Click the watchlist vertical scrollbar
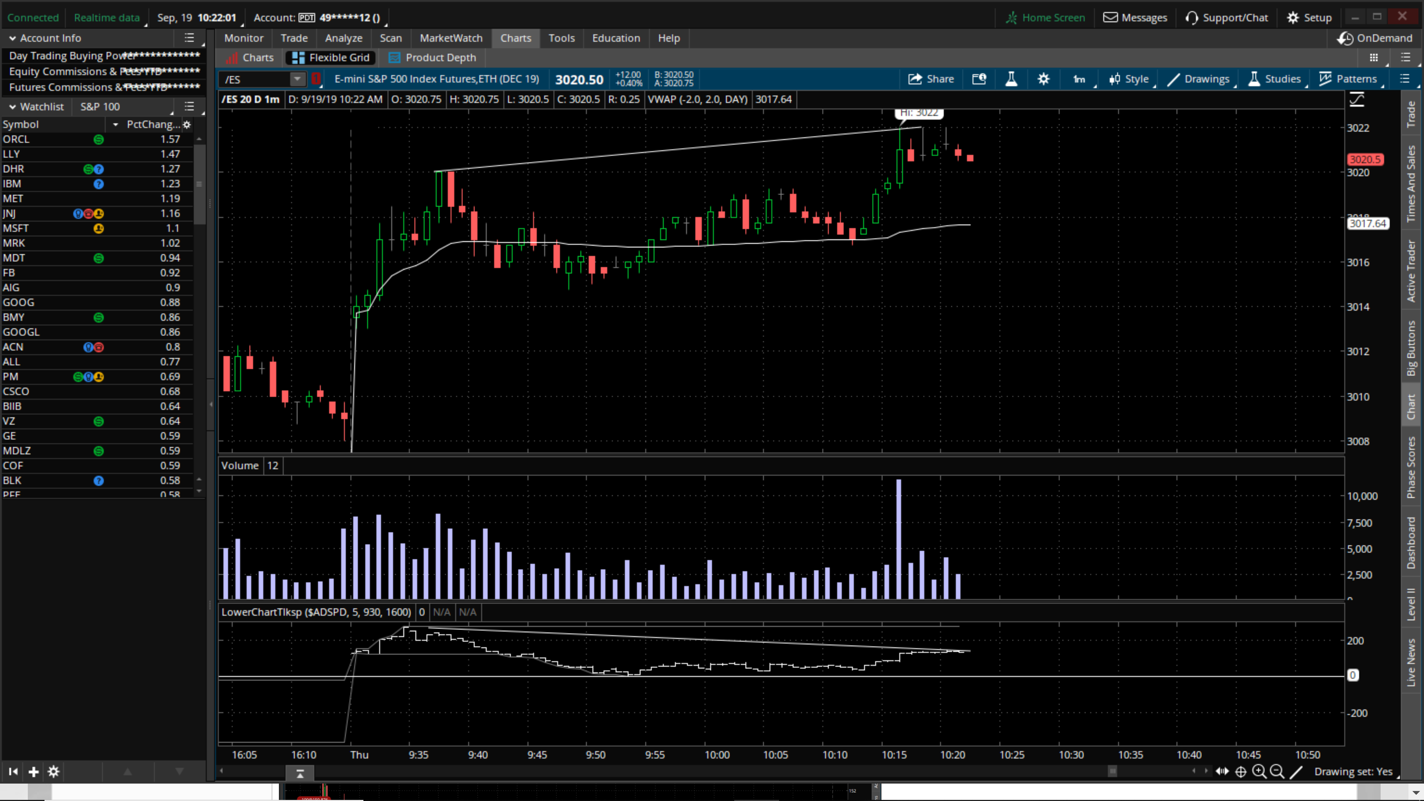The height and width of the screenshot is (801, 1424). tap(199, 184)
